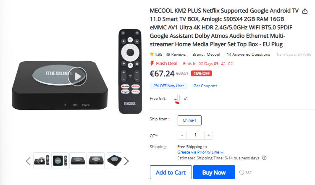Viewport: 315px width, 185px height.
Task: Click Get Coupons link
Action: 205,86
